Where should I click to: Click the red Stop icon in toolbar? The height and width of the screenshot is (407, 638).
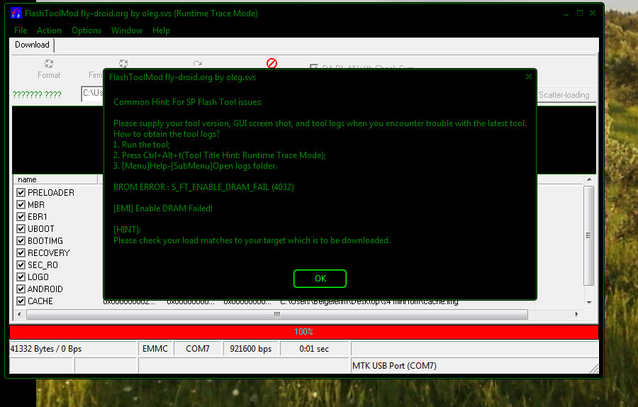click(272, 63)
